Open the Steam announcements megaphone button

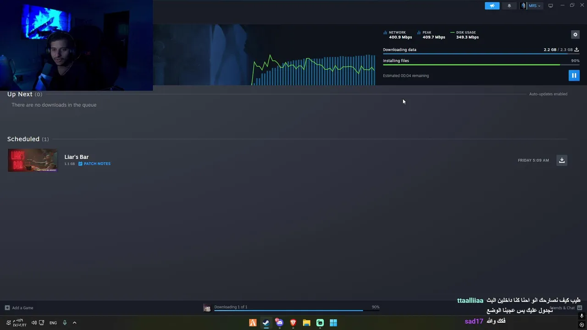coord(492,5)
